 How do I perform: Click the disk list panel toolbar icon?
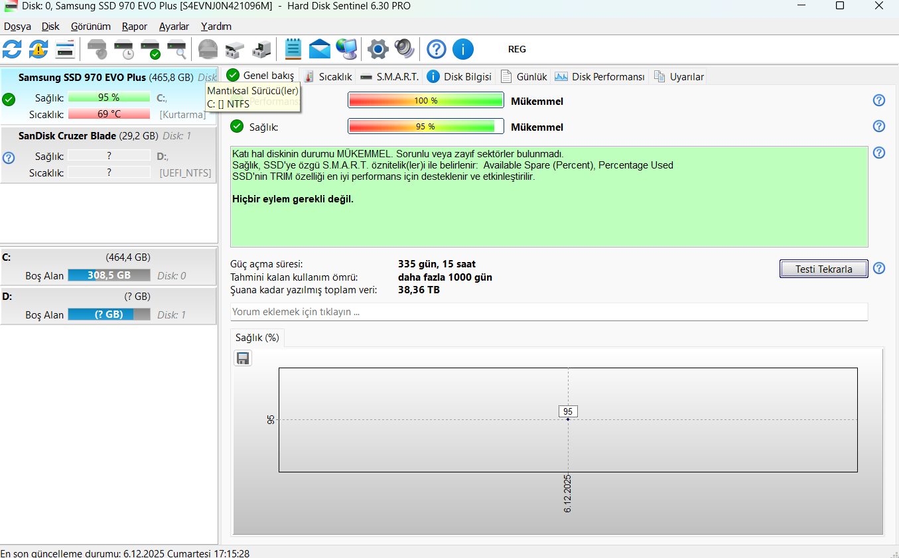click(x=65, y=49)
